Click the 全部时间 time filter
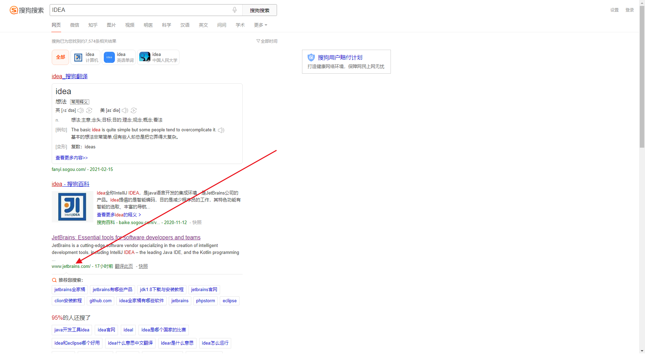 (x=267, y=41)
